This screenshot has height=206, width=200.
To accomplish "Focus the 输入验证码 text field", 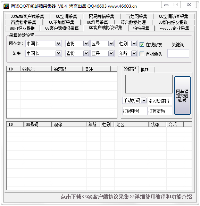I will pyautogui.click(x=160, y=101).
